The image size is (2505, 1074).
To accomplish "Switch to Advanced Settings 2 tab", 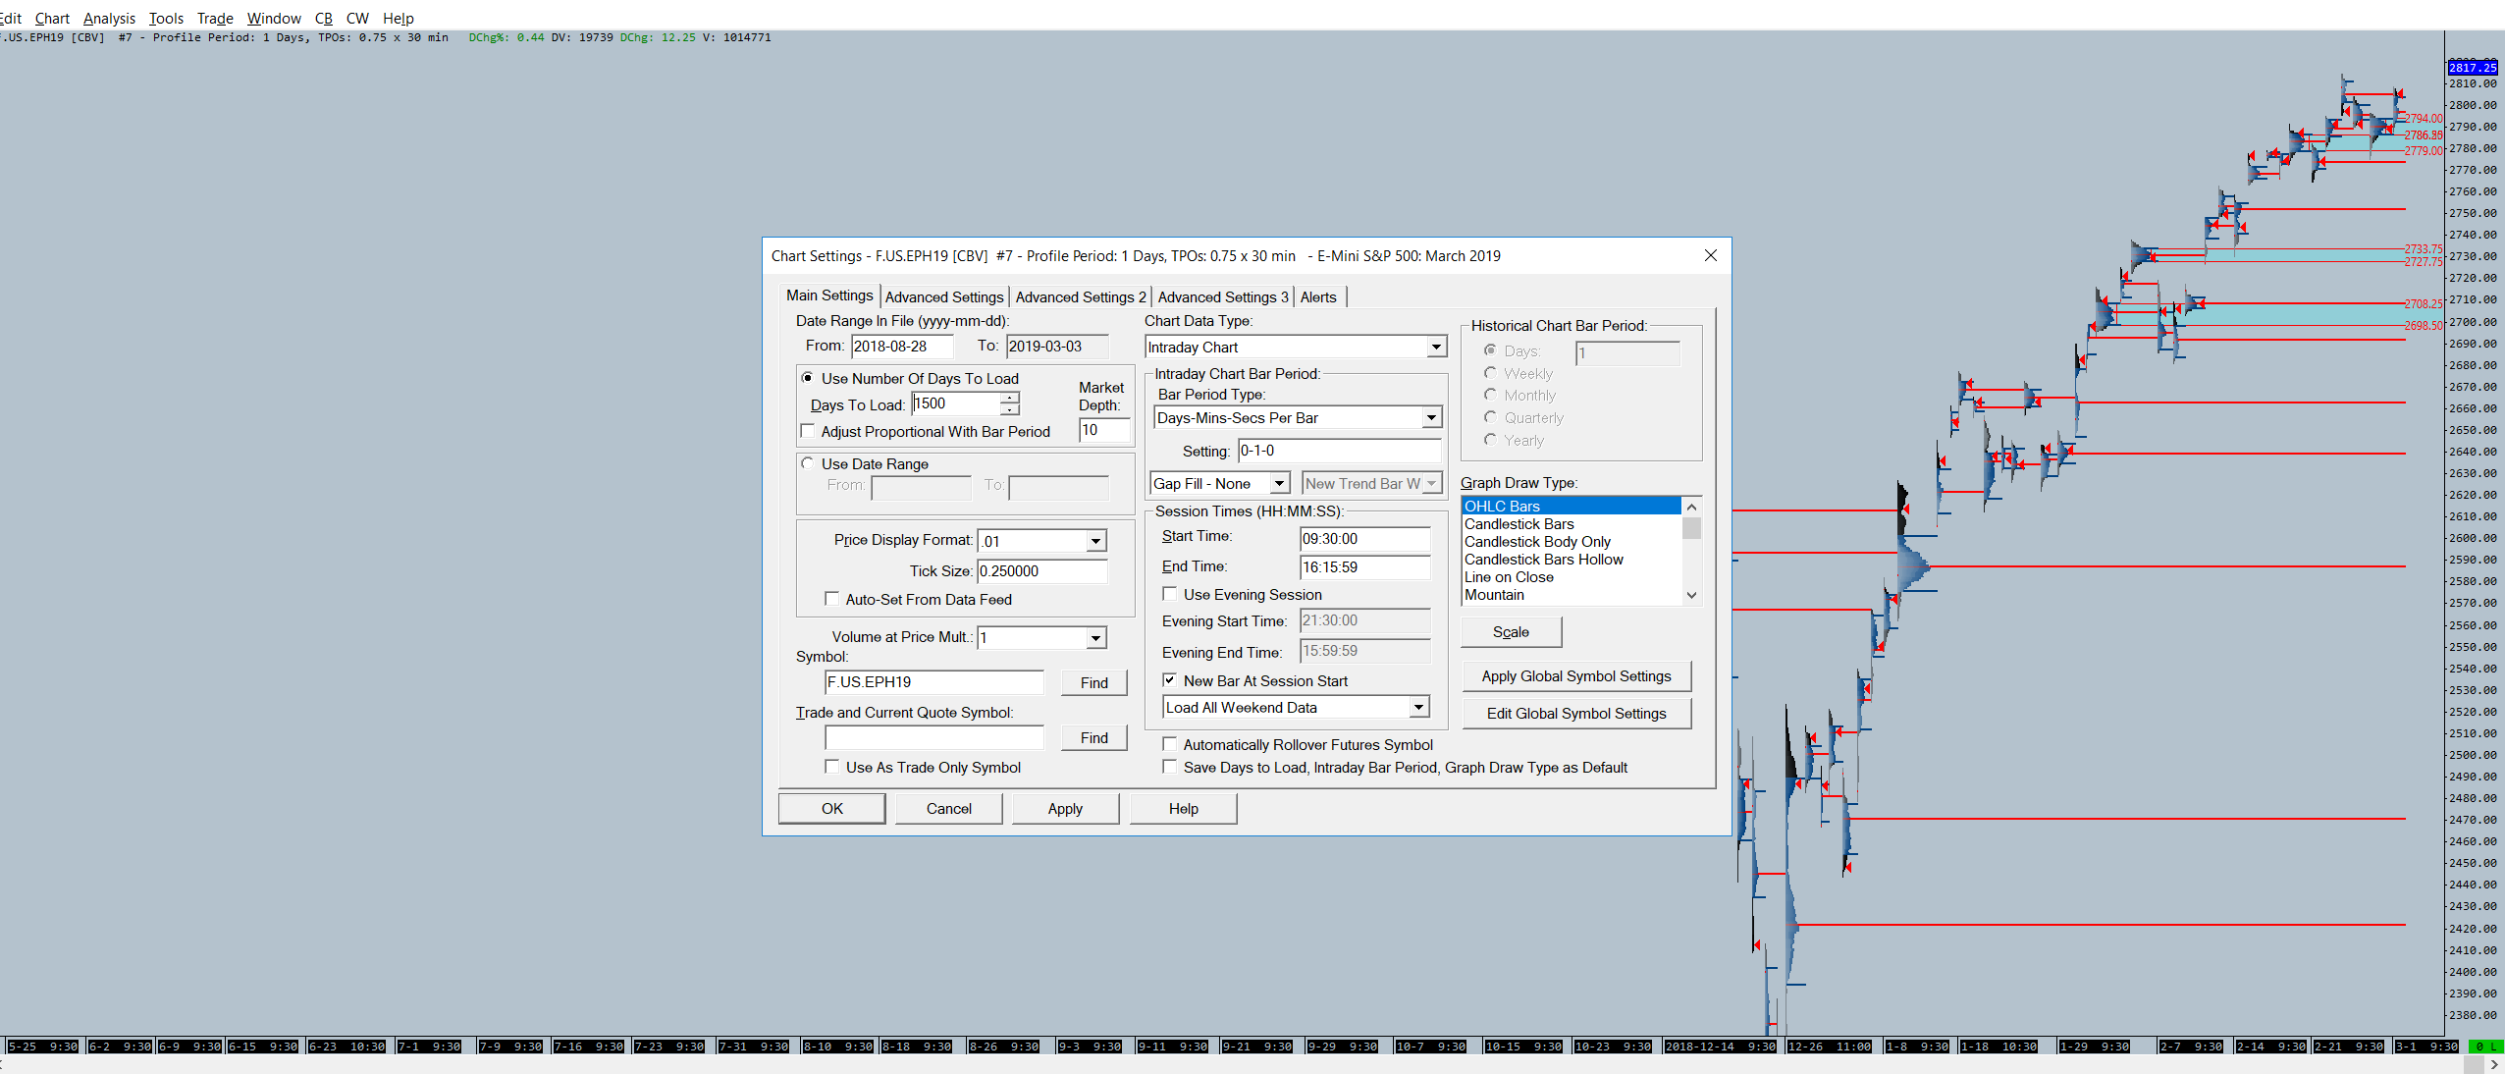I will coord(1080,296).
